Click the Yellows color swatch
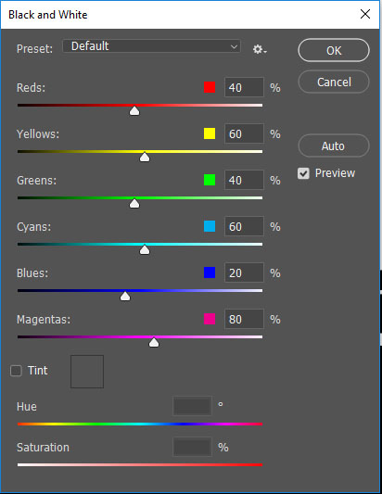Screen dimensions: 382x494 click(210, 133)
